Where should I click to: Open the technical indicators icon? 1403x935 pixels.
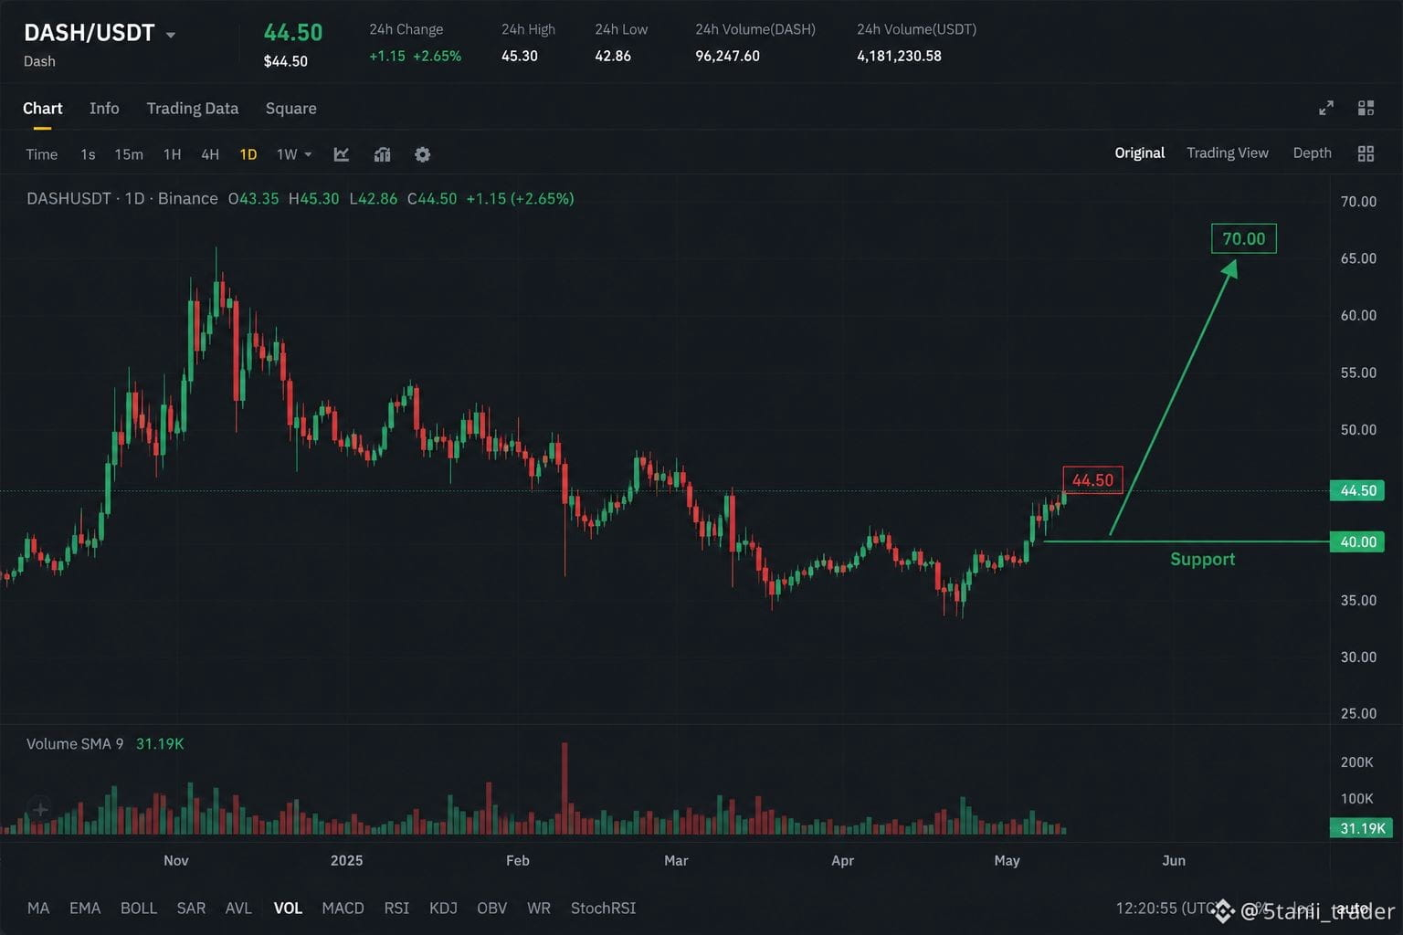click(x=383, y=154)
